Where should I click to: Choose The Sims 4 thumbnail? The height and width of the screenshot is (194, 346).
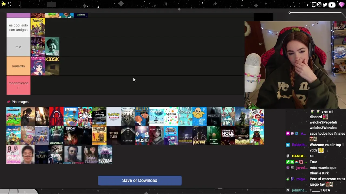pyautogui.click(x=85, y=116)
